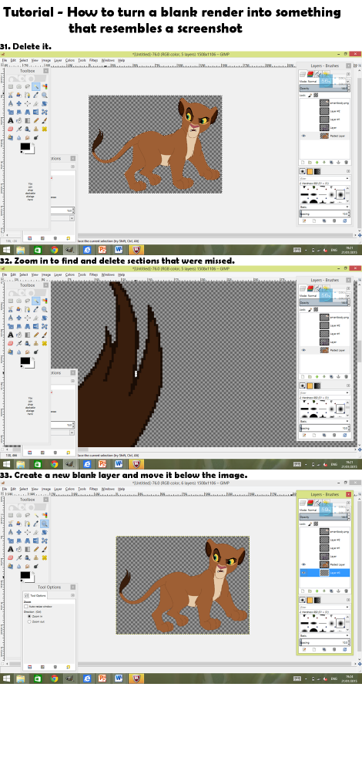
Task: Open Tool Options dropdown in step 31 screenshot
Action: tap(71, 218)
